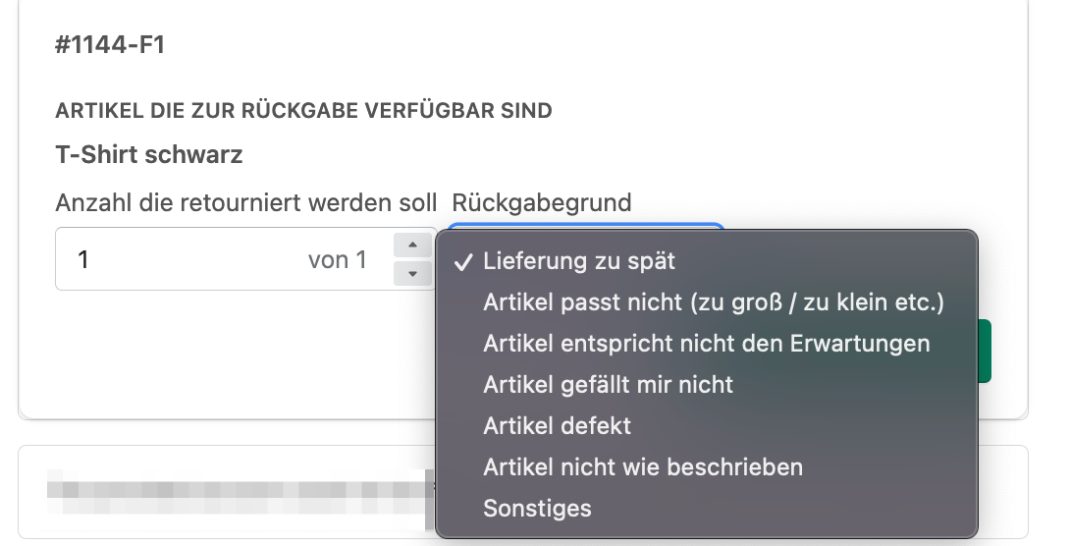Pick 'Artikel entspricht nicht den Erwartungen'
The width and height of the screenshot is (1070, 546).
point(706,343)
